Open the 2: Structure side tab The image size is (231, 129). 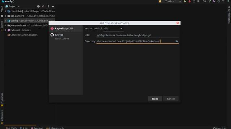tap(2, 100)
